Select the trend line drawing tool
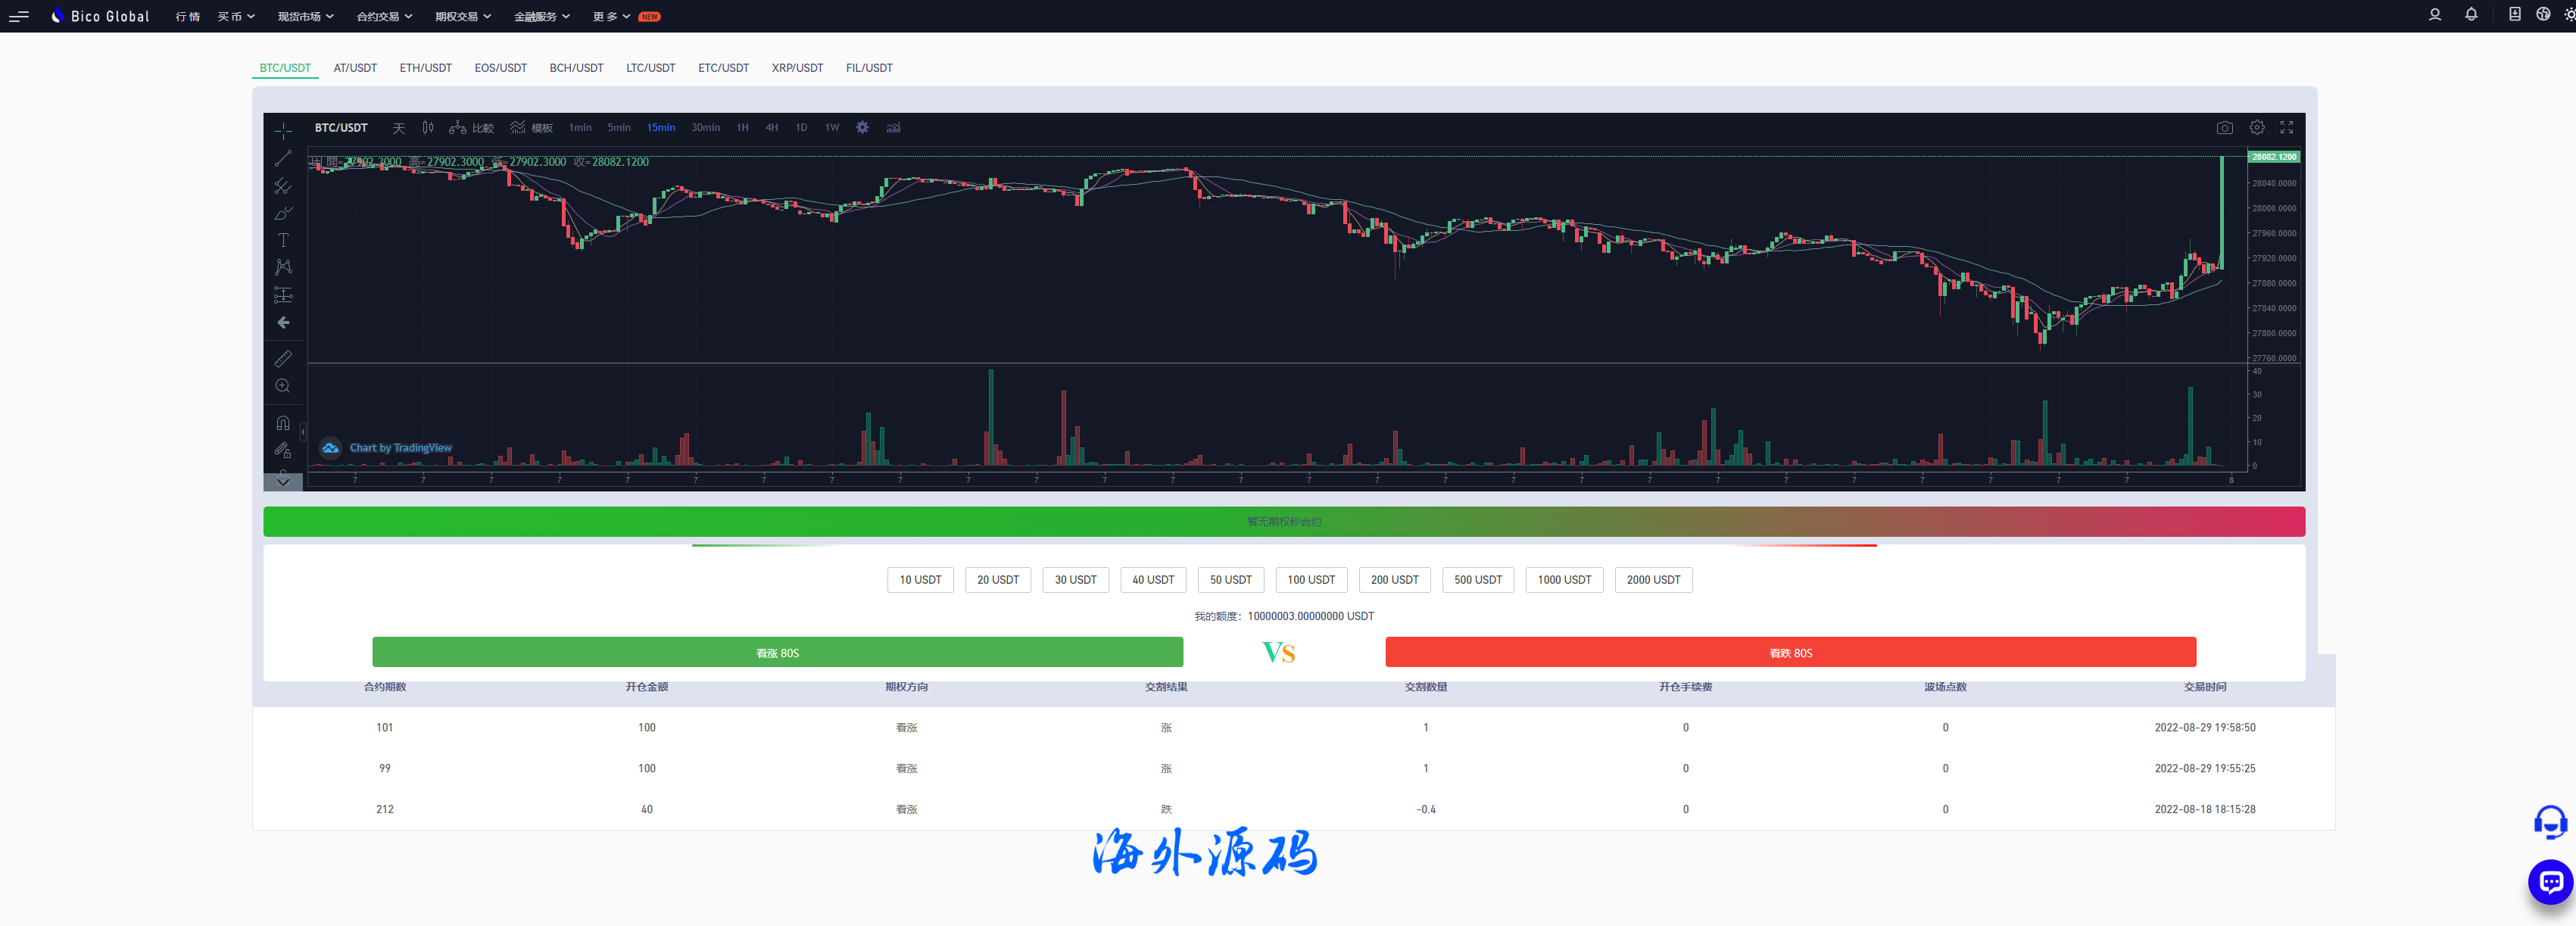This screenshot has height=926, width=2576. (283, 158)
